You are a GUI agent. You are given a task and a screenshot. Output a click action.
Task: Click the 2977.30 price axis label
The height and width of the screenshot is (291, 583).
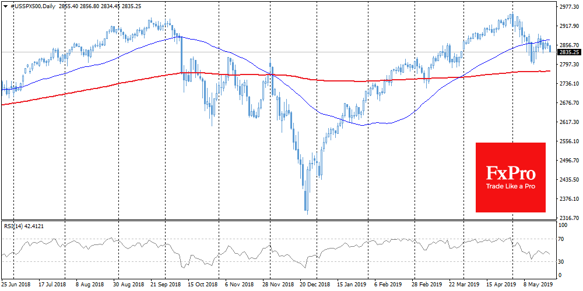pos(568,7)
